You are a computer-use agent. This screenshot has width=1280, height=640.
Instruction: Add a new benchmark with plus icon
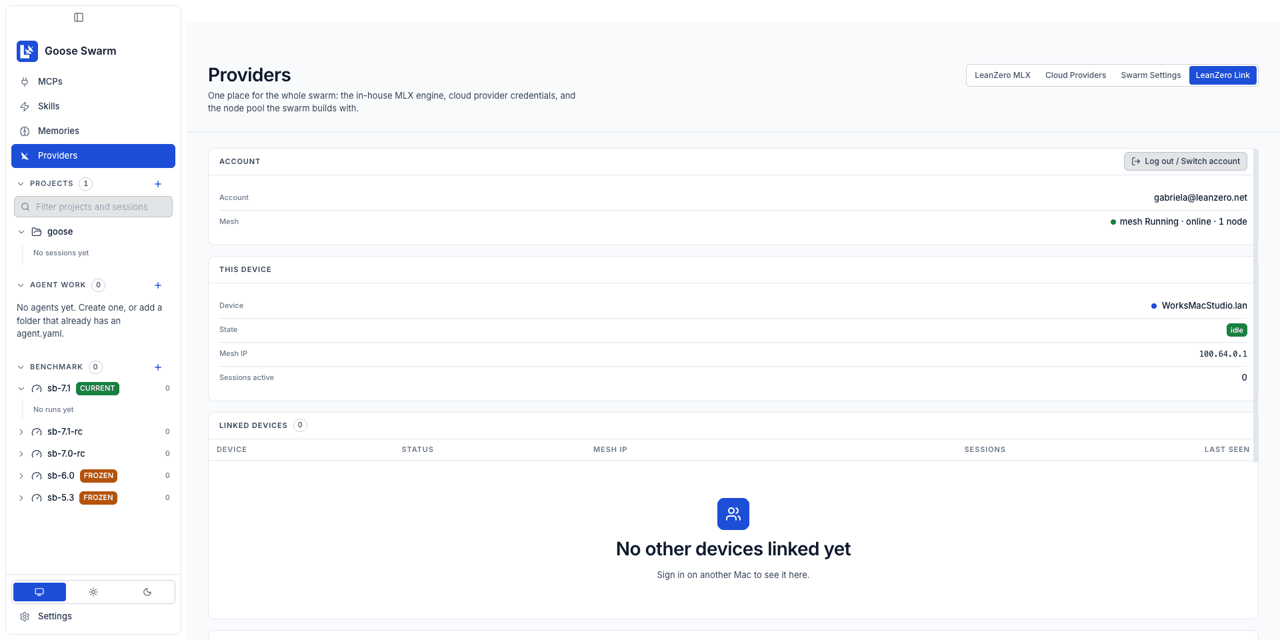158,367
